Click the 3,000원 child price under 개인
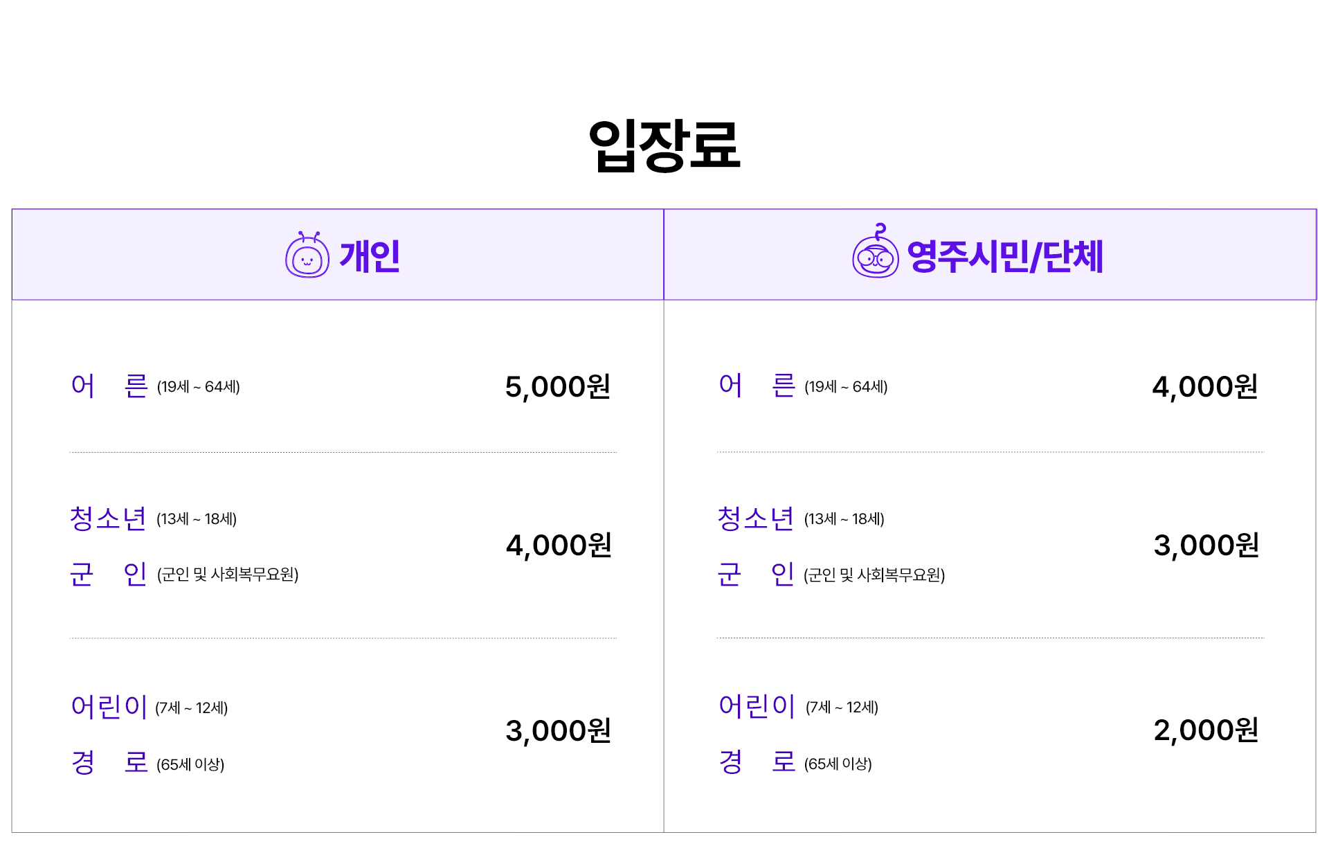 558,730
